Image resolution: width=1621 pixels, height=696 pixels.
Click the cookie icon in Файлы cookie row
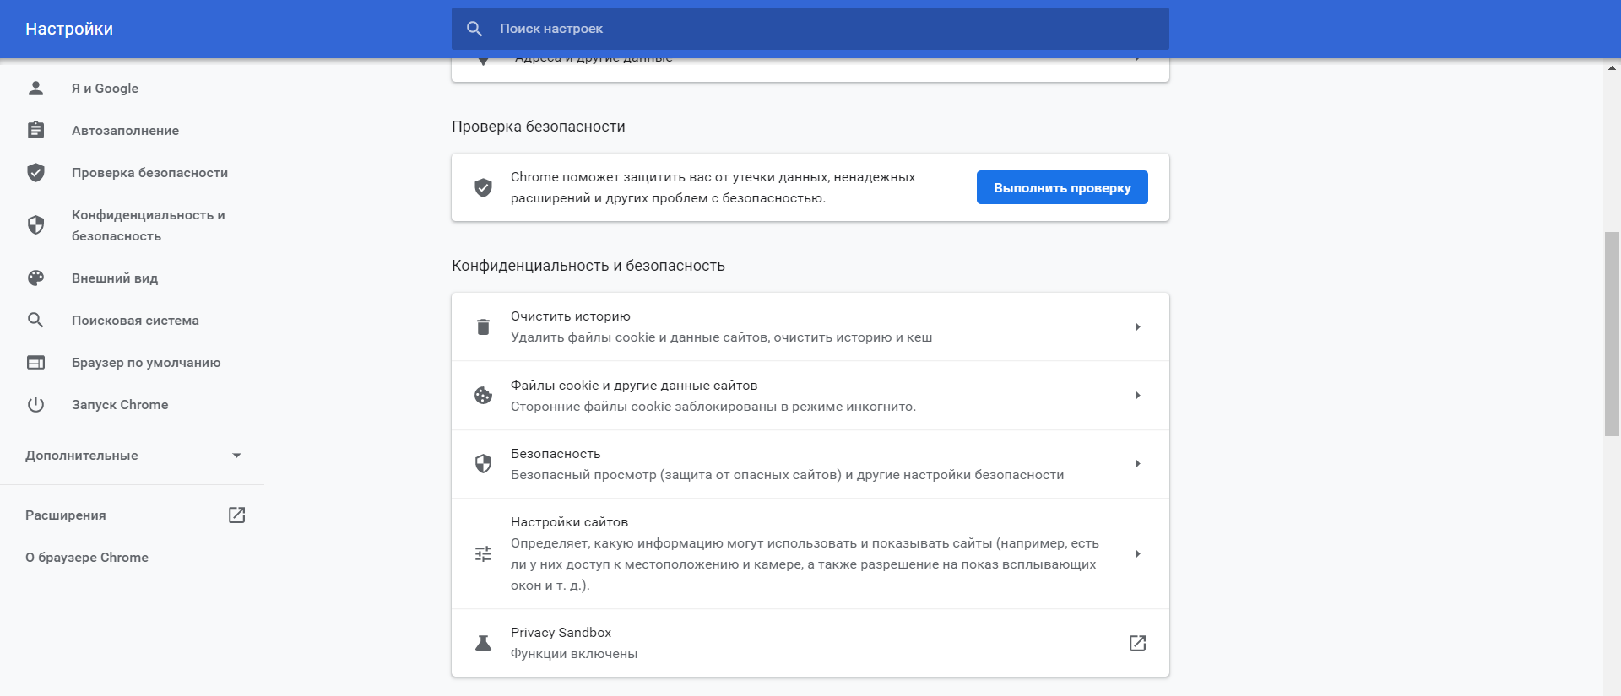pos(483,395)
